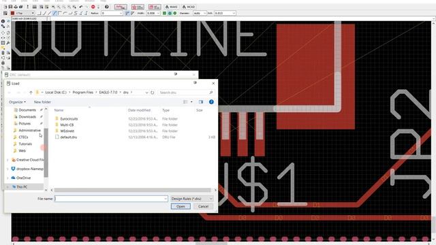Click the Save icon in EAGLE toolbar
436x245 pixels.
coord(10,7)
